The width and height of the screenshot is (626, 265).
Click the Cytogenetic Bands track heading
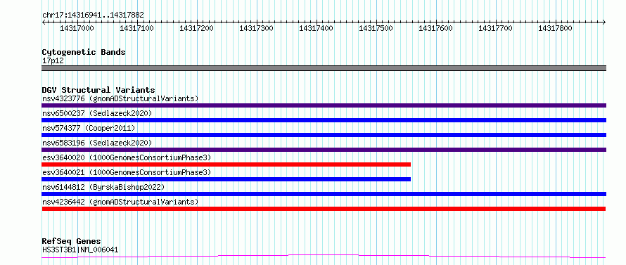click(x=84, y=52)
